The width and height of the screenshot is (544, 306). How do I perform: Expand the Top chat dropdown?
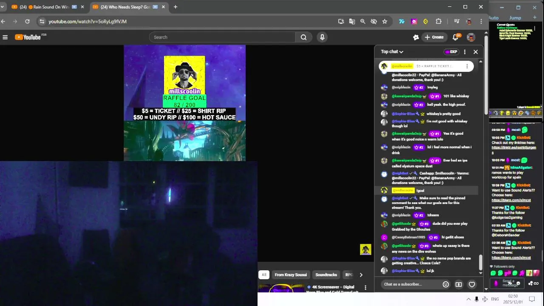392,52
